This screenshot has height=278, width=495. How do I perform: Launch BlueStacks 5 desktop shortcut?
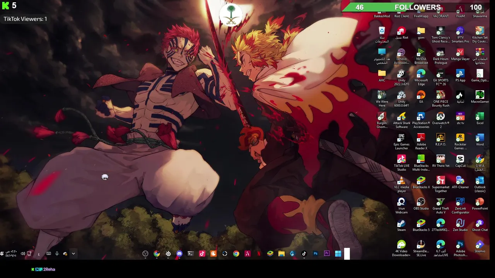421,225
